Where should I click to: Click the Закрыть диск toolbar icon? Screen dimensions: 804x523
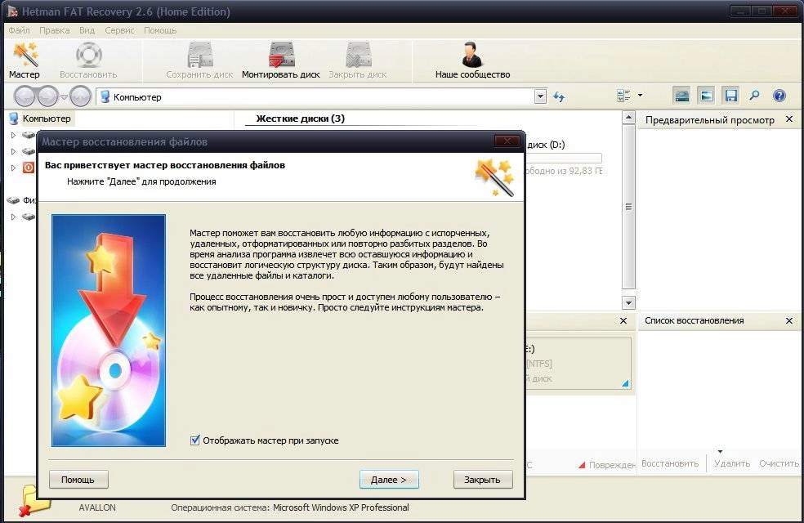tap(357, 60)
